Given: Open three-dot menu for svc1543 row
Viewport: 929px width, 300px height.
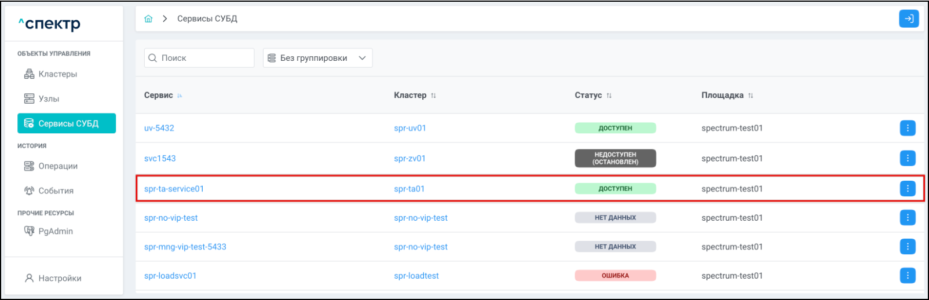Looking at the screenshot, I should point(908,158).
